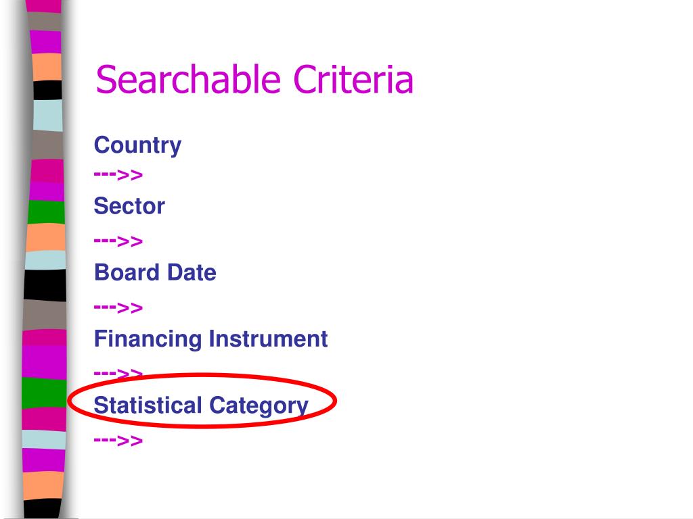Screen dimensions: 693x519
Task: Choose the Sector criteria heading
Action: 129,205
